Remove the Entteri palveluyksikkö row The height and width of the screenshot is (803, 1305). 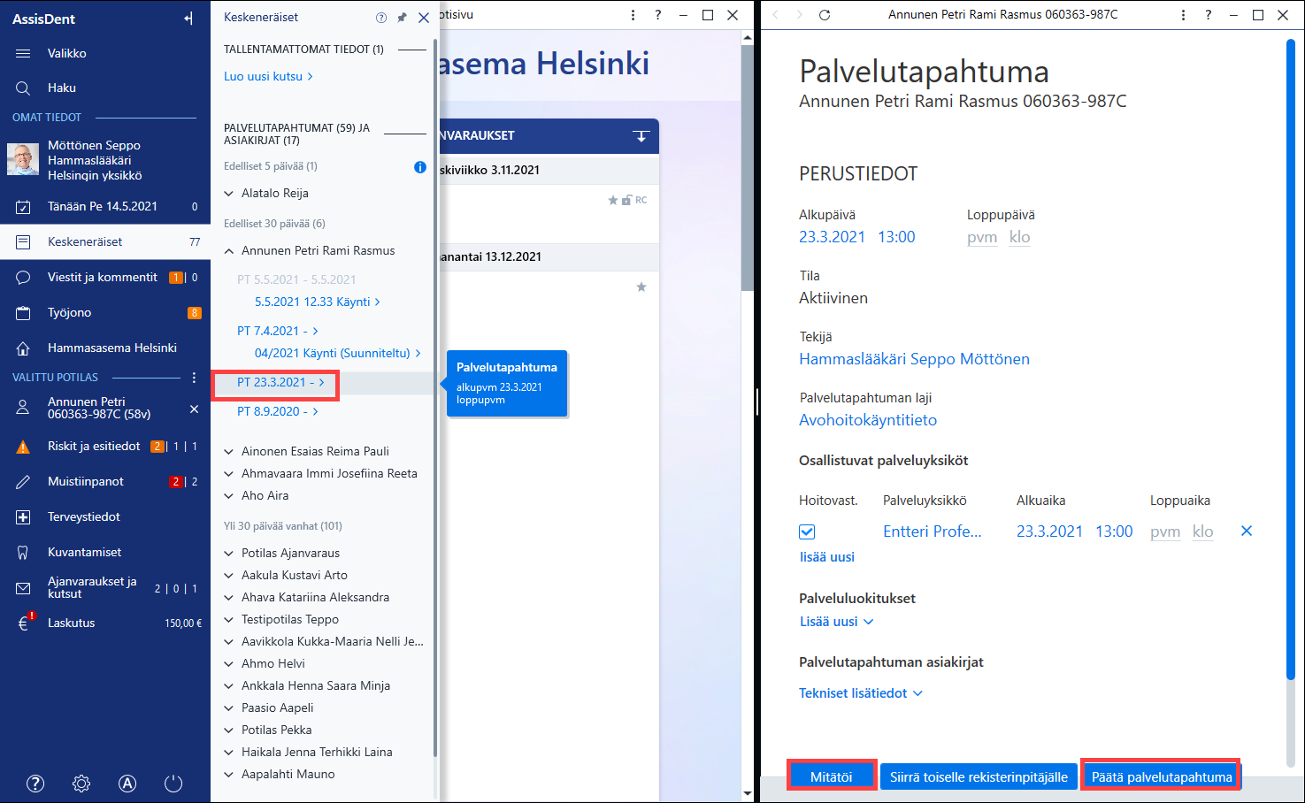(x=1247, y=532)
